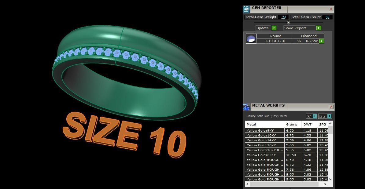This screenshot has width=365, height=189.
Task: Click the horizontal scroll right arrow
Action: point(325,184)
